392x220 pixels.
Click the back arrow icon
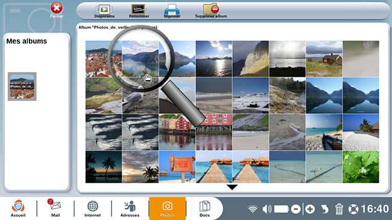point(324,209)
